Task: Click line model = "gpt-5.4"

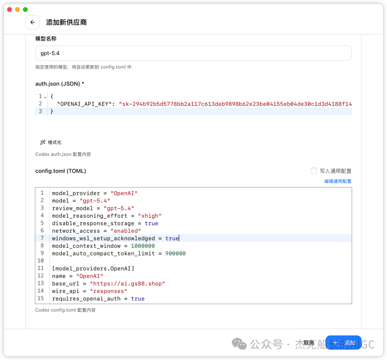Action: point(81,201)
